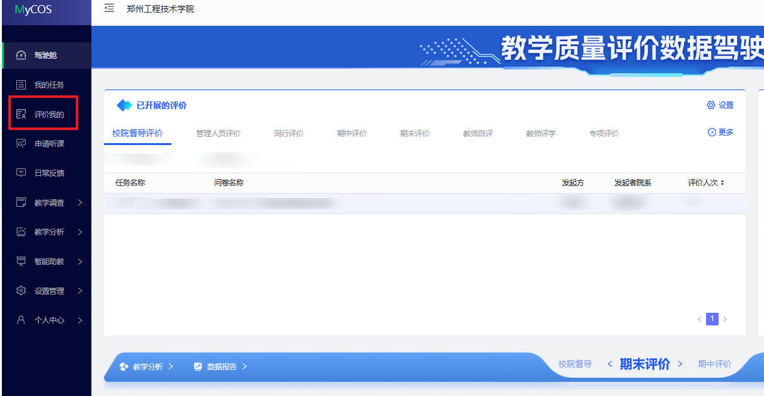Collapse sidebar with the hamburger menu icon

(110, 8)
